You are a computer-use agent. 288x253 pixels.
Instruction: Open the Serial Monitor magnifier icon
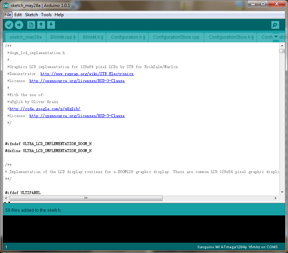[275, 25]
